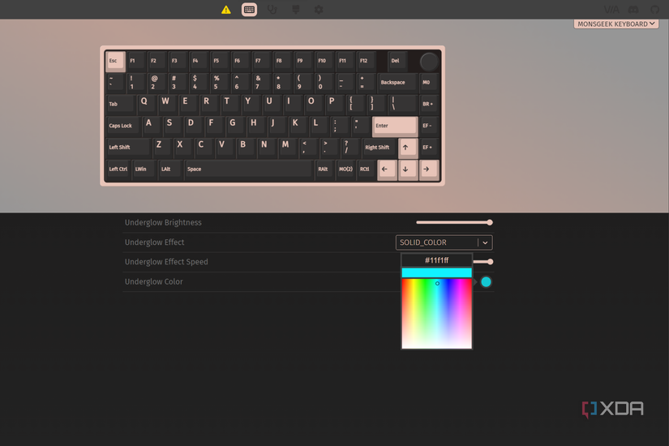Select the right arrow key
The height and width of the screenshot is (446, 669).
pyautogui.click(x=429, y=169)
